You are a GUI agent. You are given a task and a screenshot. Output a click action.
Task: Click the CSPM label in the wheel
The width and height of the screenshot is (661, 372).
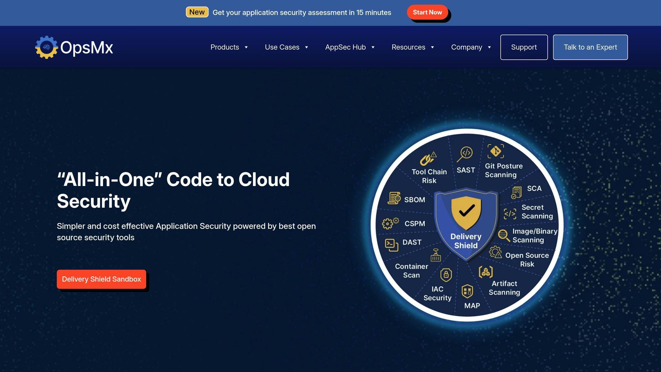[415, 223]
